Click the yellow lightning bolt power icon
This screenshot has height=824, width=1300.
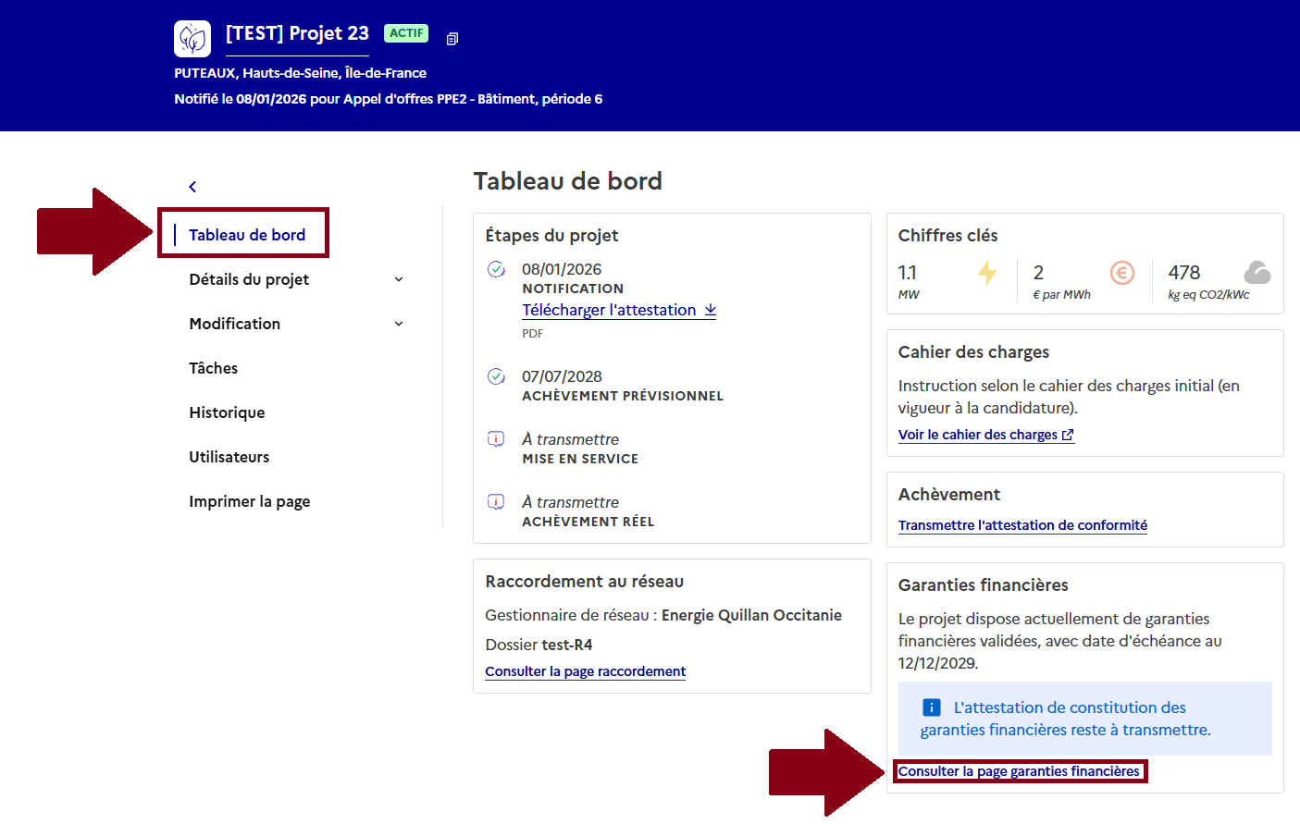[x=987, y=273]
